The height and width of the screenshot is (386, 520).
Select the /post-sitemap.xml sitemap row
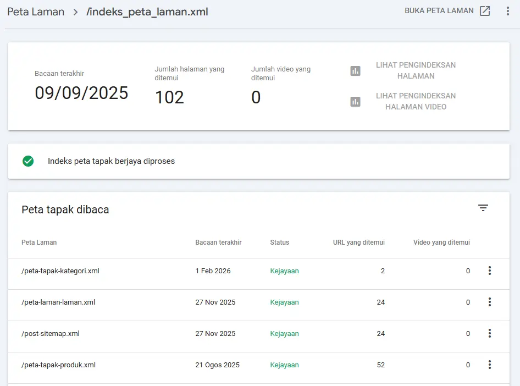click(x=51, y=334)
